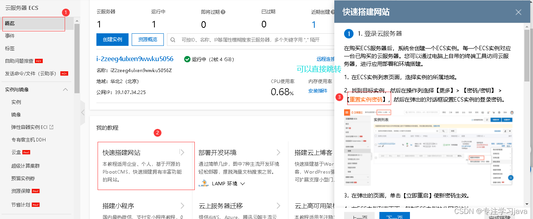Open the 搭建小程序 card arrow
The width and height of the screenshot is (533, 219).
click(182, 206)
